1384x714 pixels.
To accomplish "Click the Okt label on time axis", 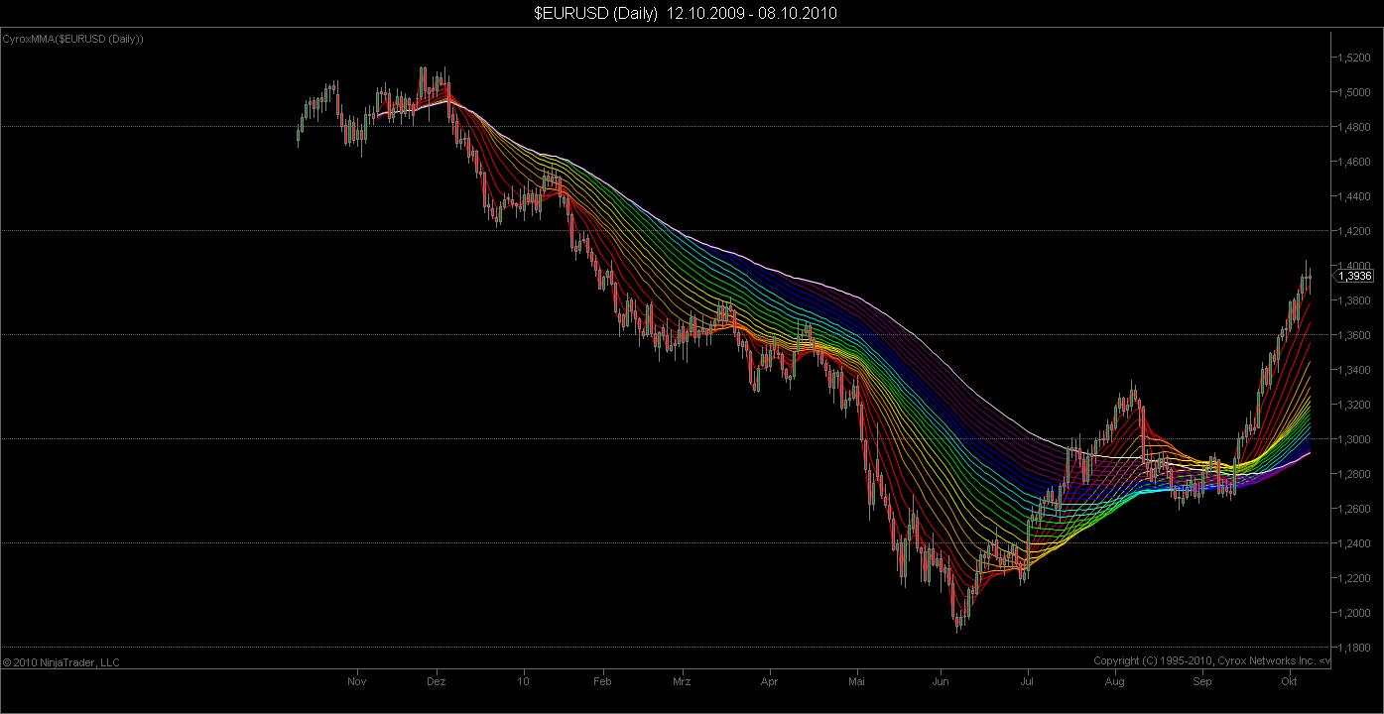I will coord(1289,682).
